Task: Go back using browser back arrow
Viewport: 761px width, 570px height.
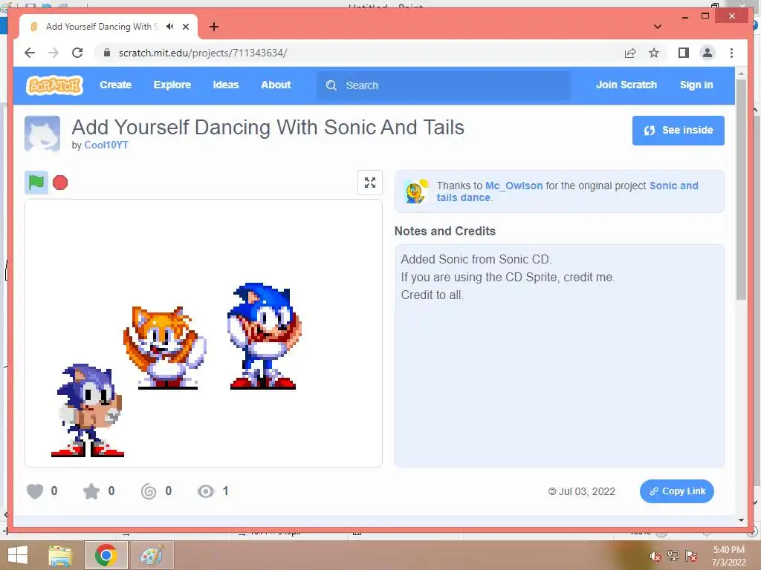Action: pyautogui.click(x=30, y=53)
